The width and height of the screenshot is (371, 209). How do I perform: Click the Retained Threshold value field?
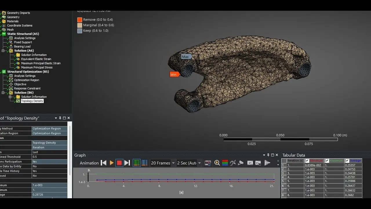coord(49,157)
